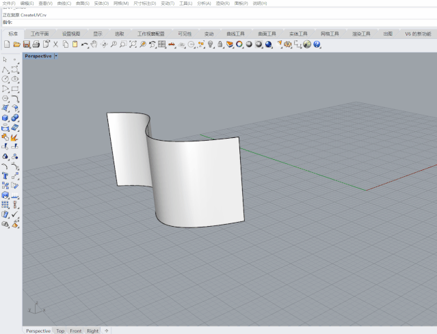
Task: Select the Circle tool in left sidebar
Action: pos(5,79)
